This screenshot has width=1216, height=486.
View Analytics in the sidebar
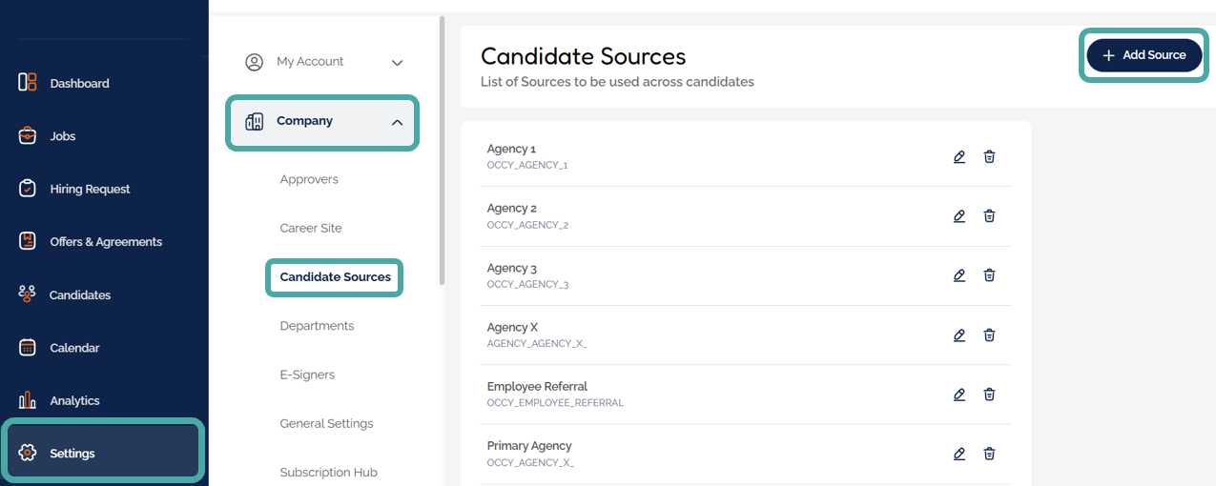coord(74,401)
